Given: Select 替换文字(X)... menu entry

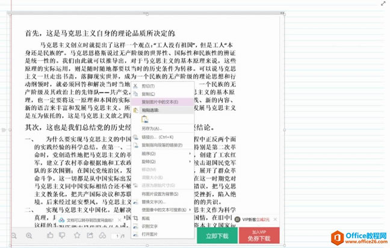Looking at the screenshot, I should 162,202.
